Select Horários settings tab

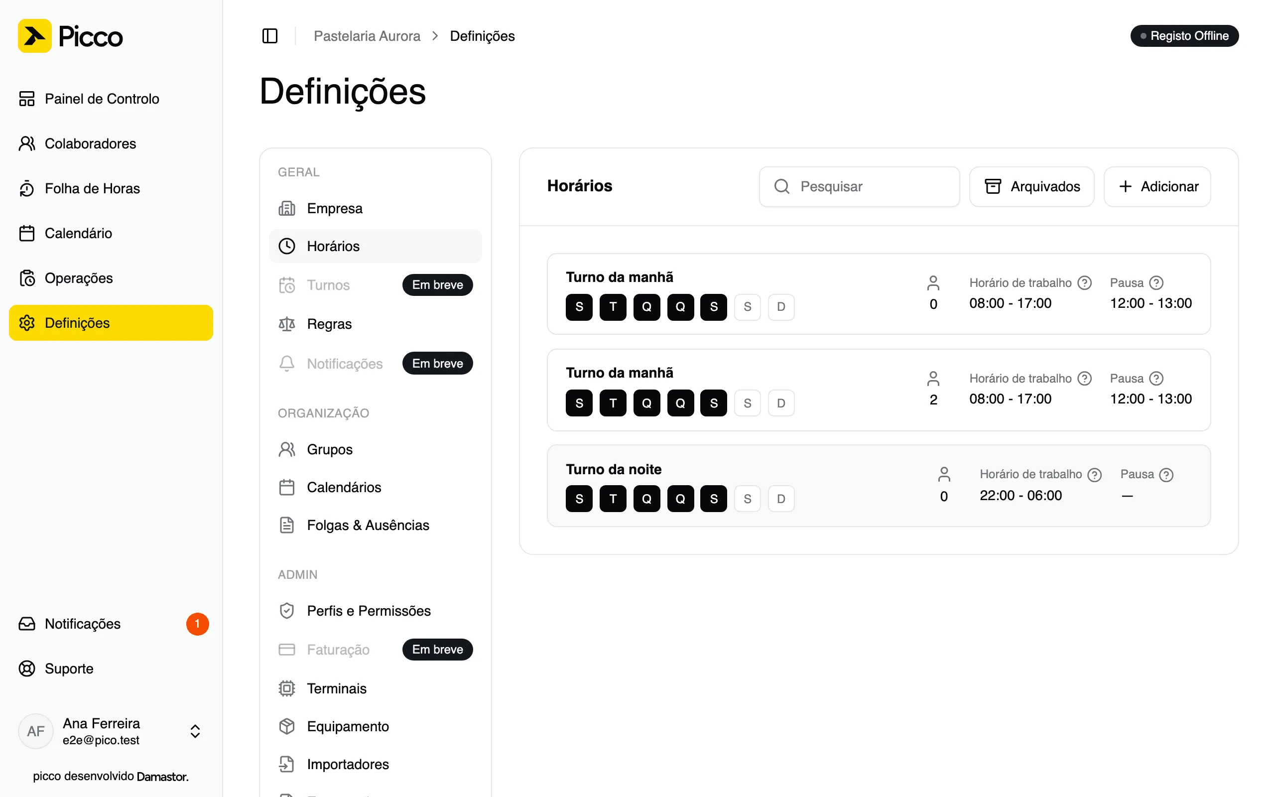point(375,246)
